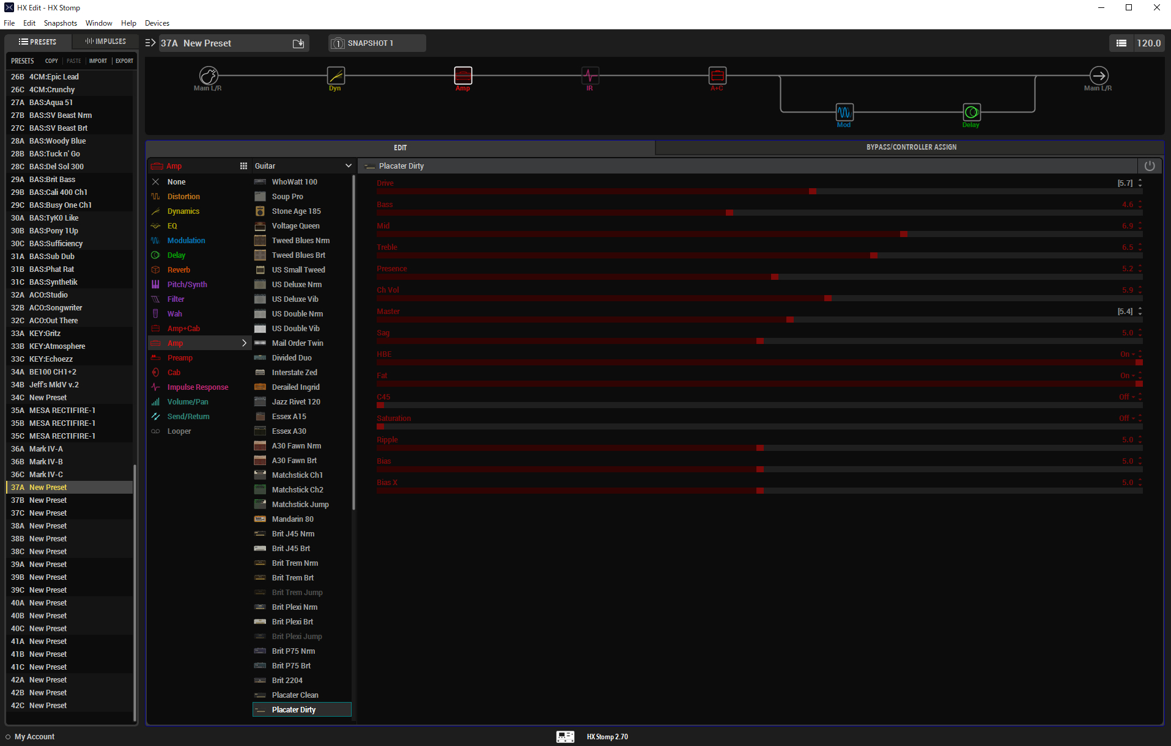Open the Devices menu
Screen dimensions: 1171x746
coord(157,23)
